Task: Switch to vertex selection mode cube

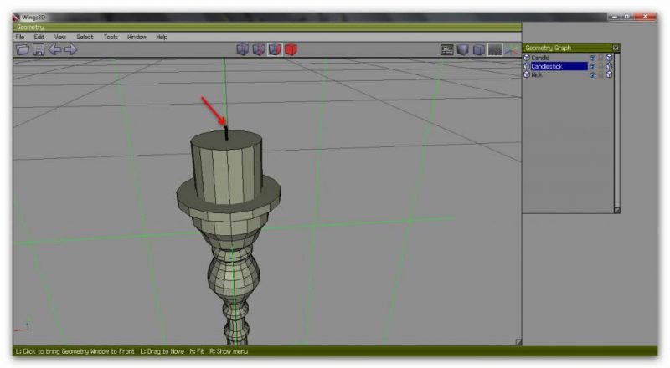Action: coord(243,50)
